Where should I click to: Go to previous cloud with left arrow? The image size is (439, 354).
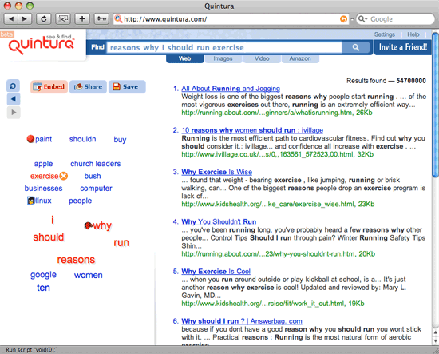(13, 99)
